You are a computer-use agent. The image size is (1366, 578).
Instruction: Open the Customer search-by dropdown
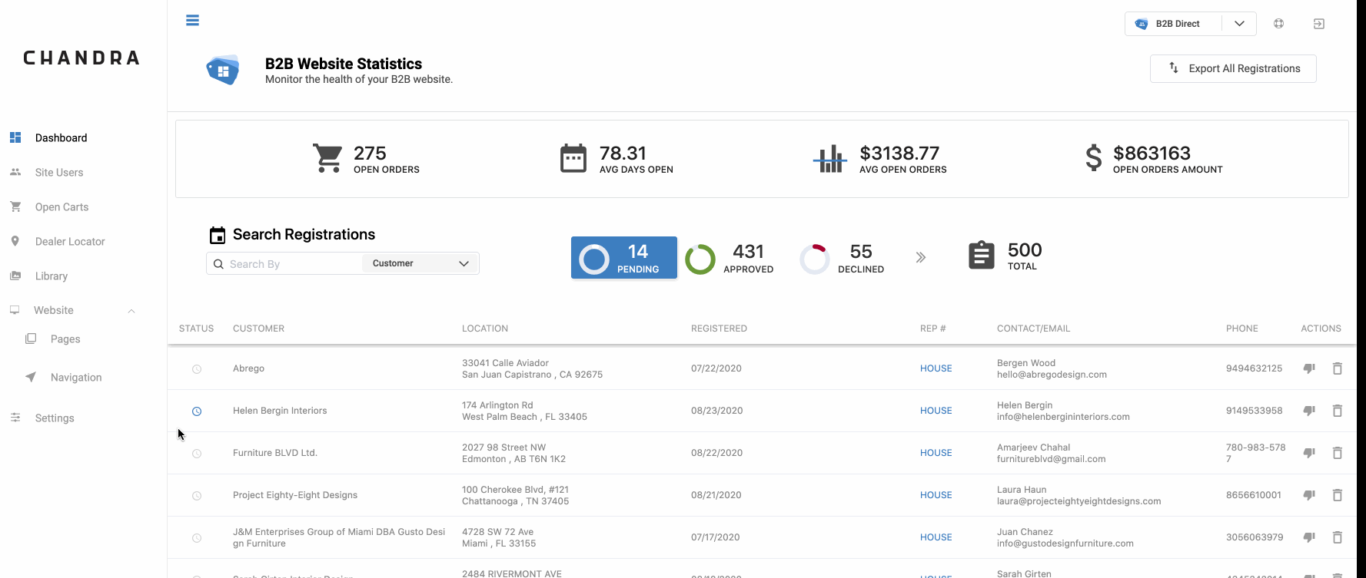tap(420, 263)
